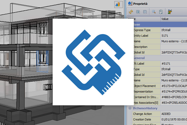Screen dimensions: 187x125
Task: Click the empty Description value field
Action: [174, 47]
